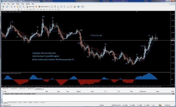Toggle chart auto scroll

pos(68,7)
